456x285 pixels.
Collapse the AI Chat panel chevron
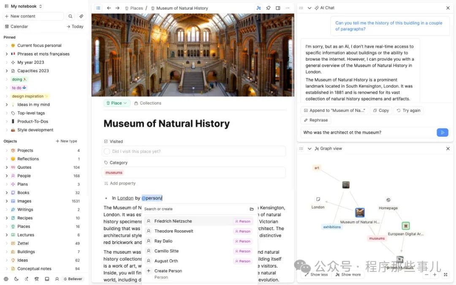[309, 8]
